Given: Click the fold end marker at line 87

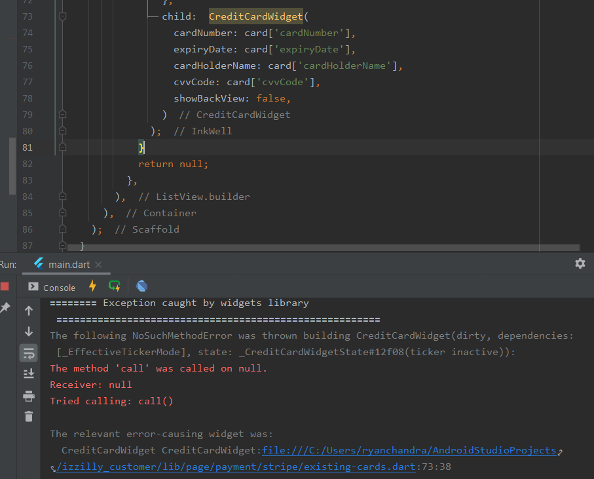Looking at the screenshot, I should click(x=62, y=245).
